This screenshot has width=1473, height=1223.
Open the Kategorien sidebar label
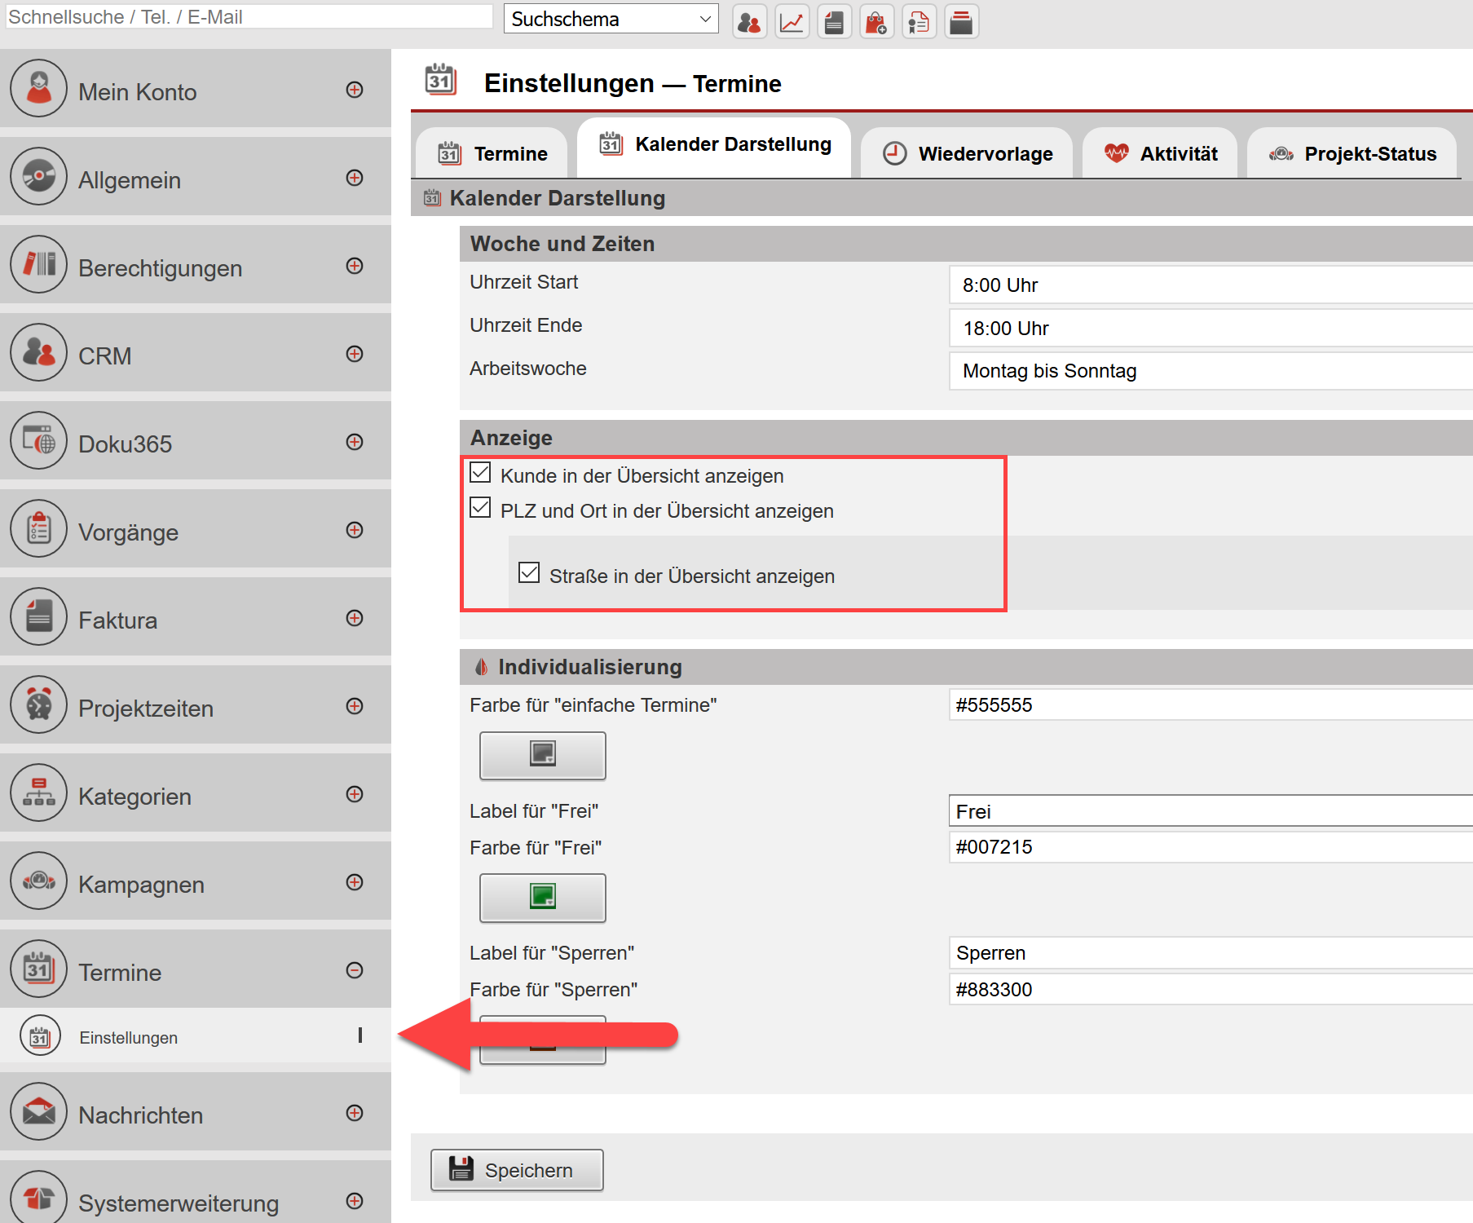pos(135,797)
